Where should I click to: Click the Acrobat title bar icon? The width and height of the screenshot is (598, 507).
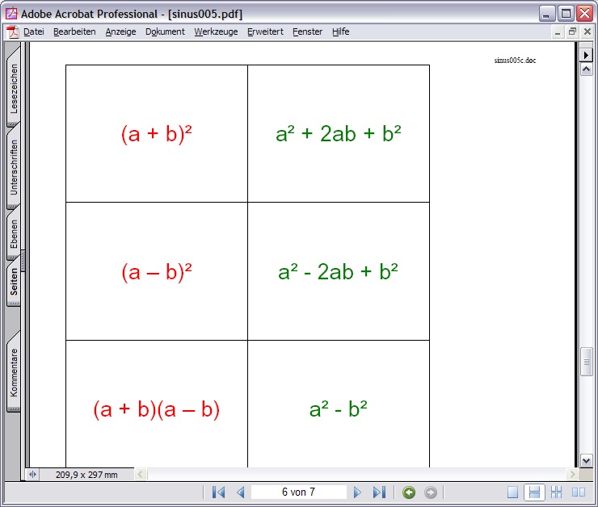[11, 14]
